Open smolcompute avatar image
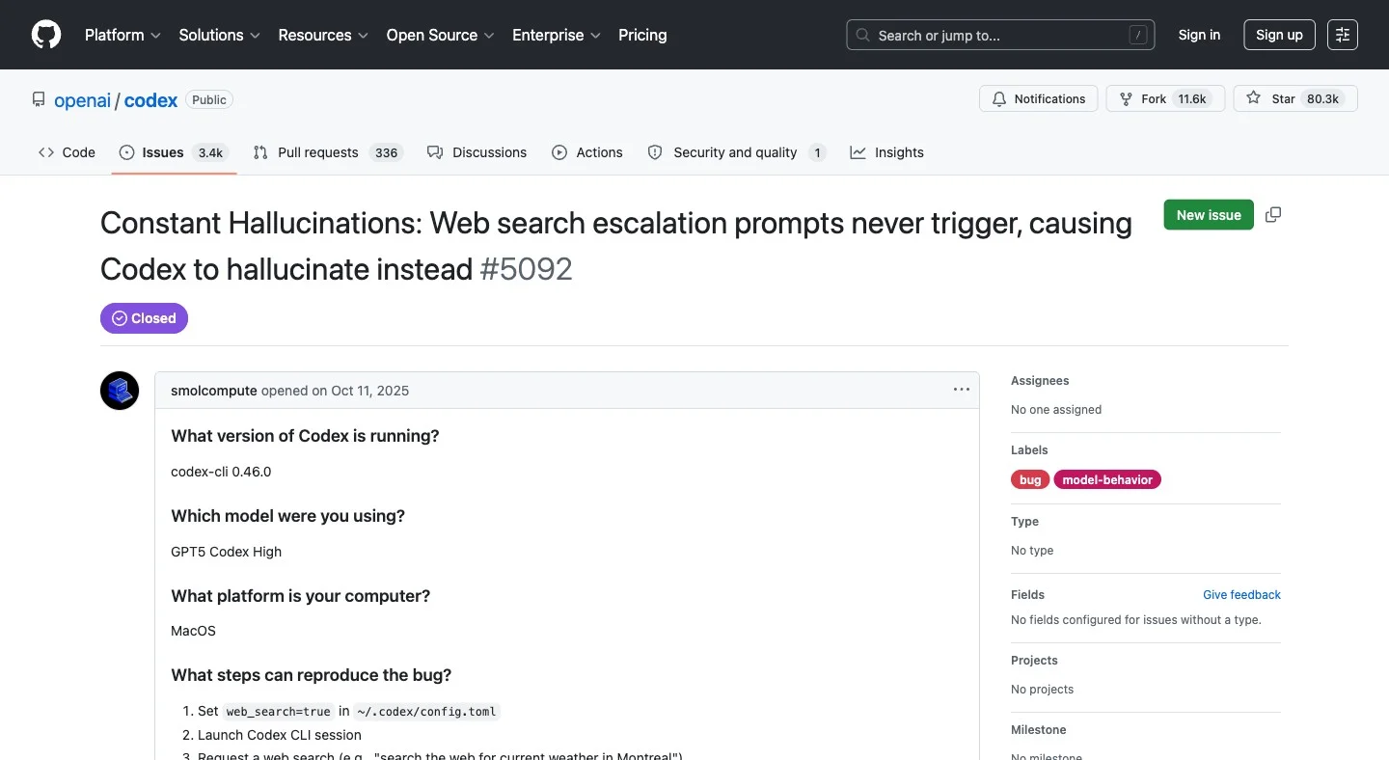The height and width of the screenshot is (760, 1389). 120,391
